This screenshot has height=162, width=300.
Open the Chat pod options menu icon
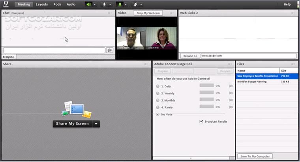pos(110,13)
